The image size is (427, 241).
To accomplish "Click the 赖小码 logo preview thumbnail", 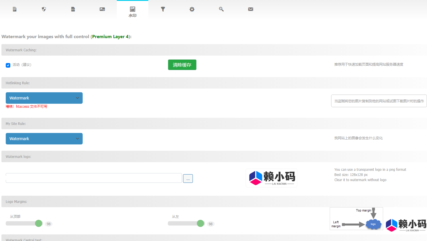I will [271, 178].
